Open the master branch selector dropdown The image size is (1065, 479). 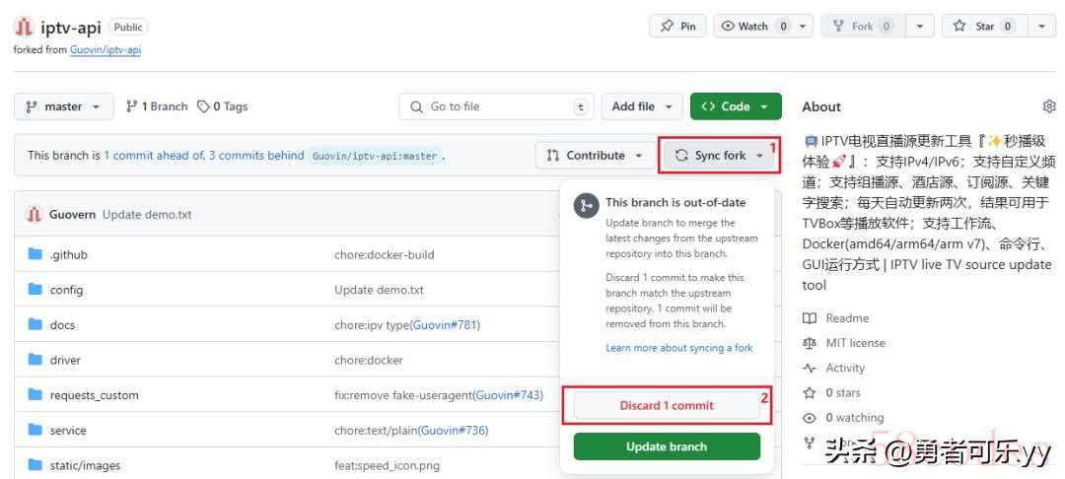click(63, 106)
